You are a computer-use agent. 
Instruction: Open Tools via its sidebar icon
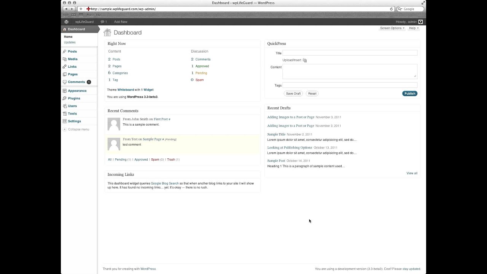tap(65, 113)
